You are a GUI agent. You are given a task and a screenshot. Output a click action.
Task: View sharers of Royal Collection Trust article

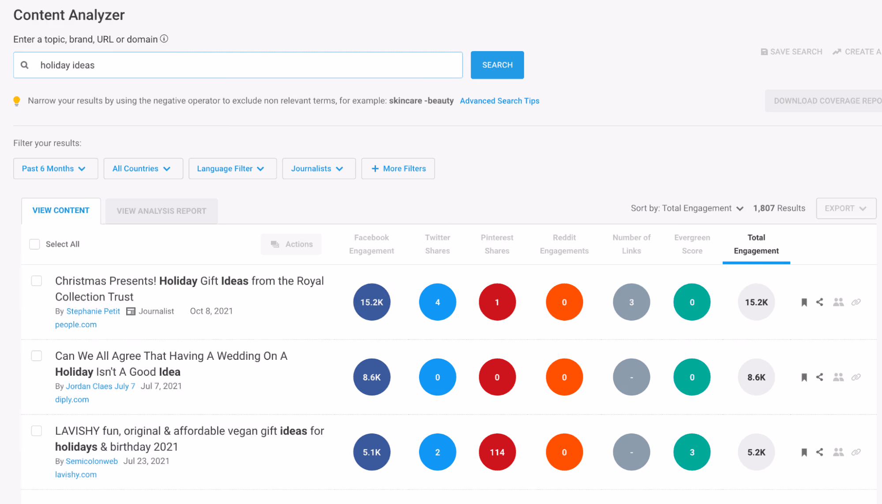[838, 302]
